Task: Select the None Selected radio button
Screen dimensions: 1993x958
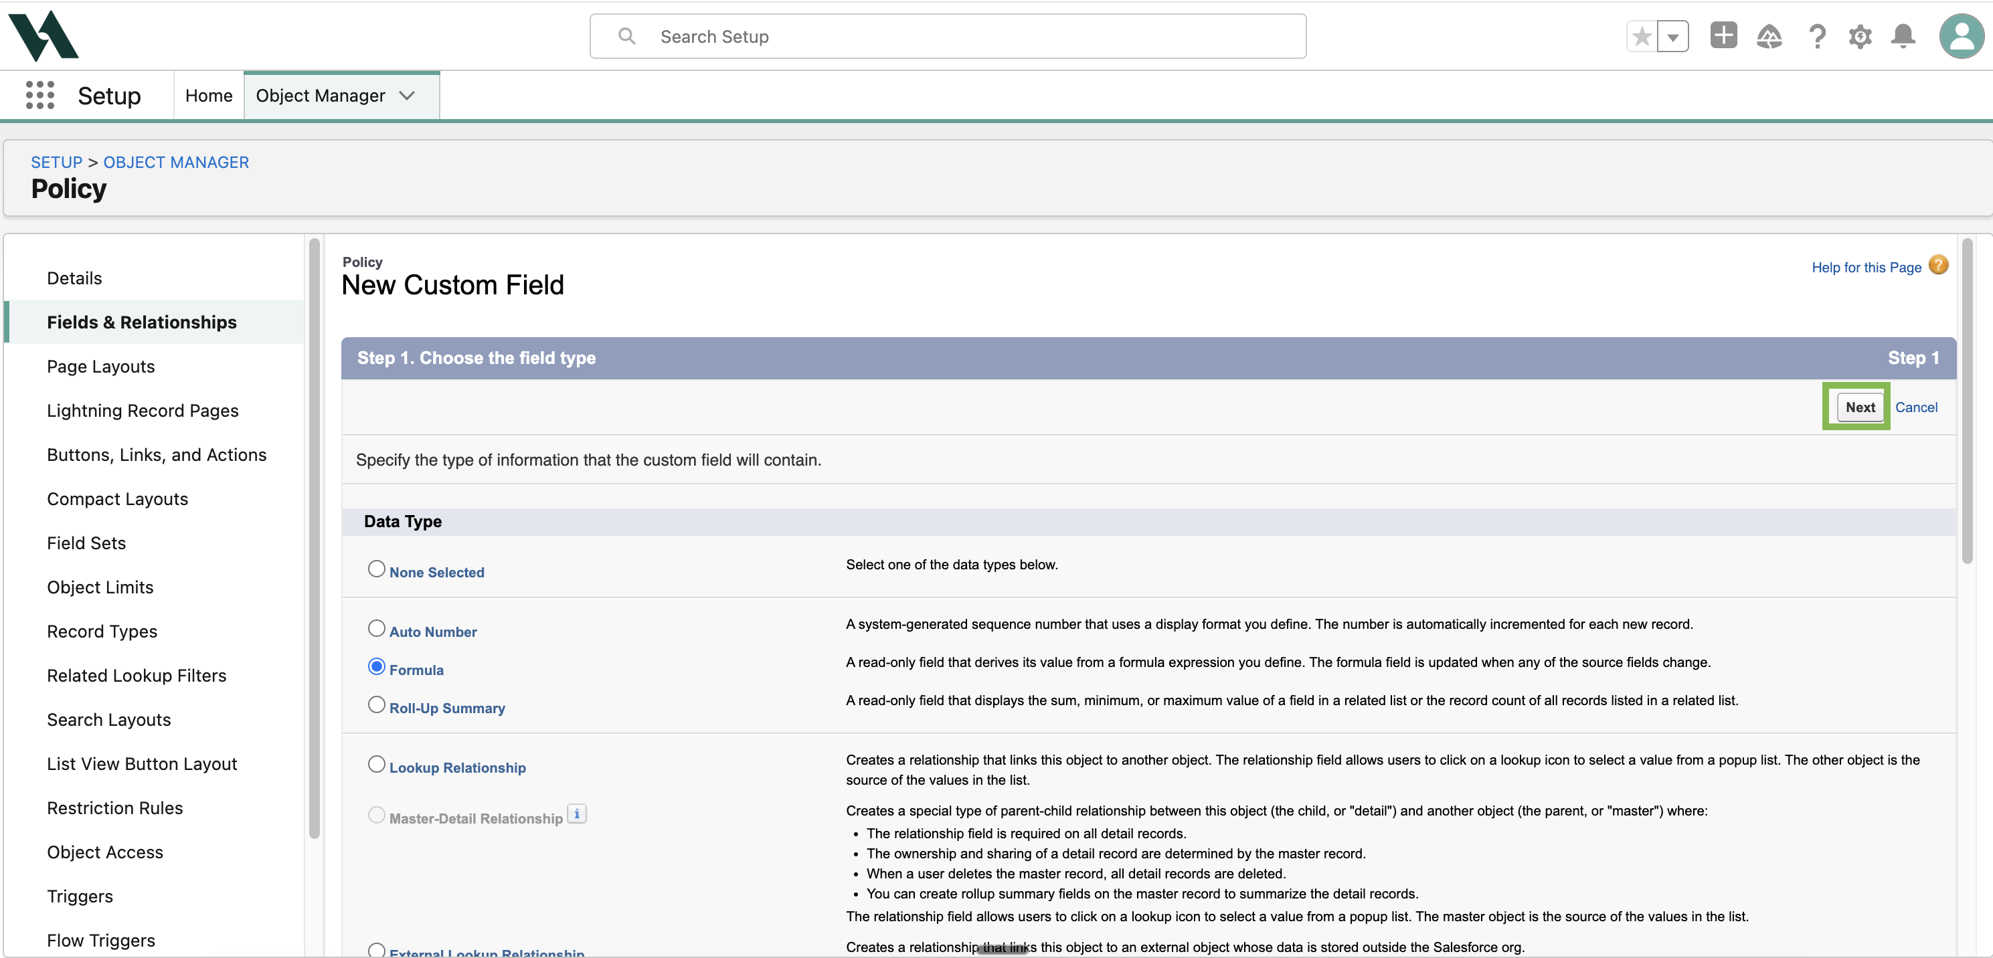Action: pos(376,568)
